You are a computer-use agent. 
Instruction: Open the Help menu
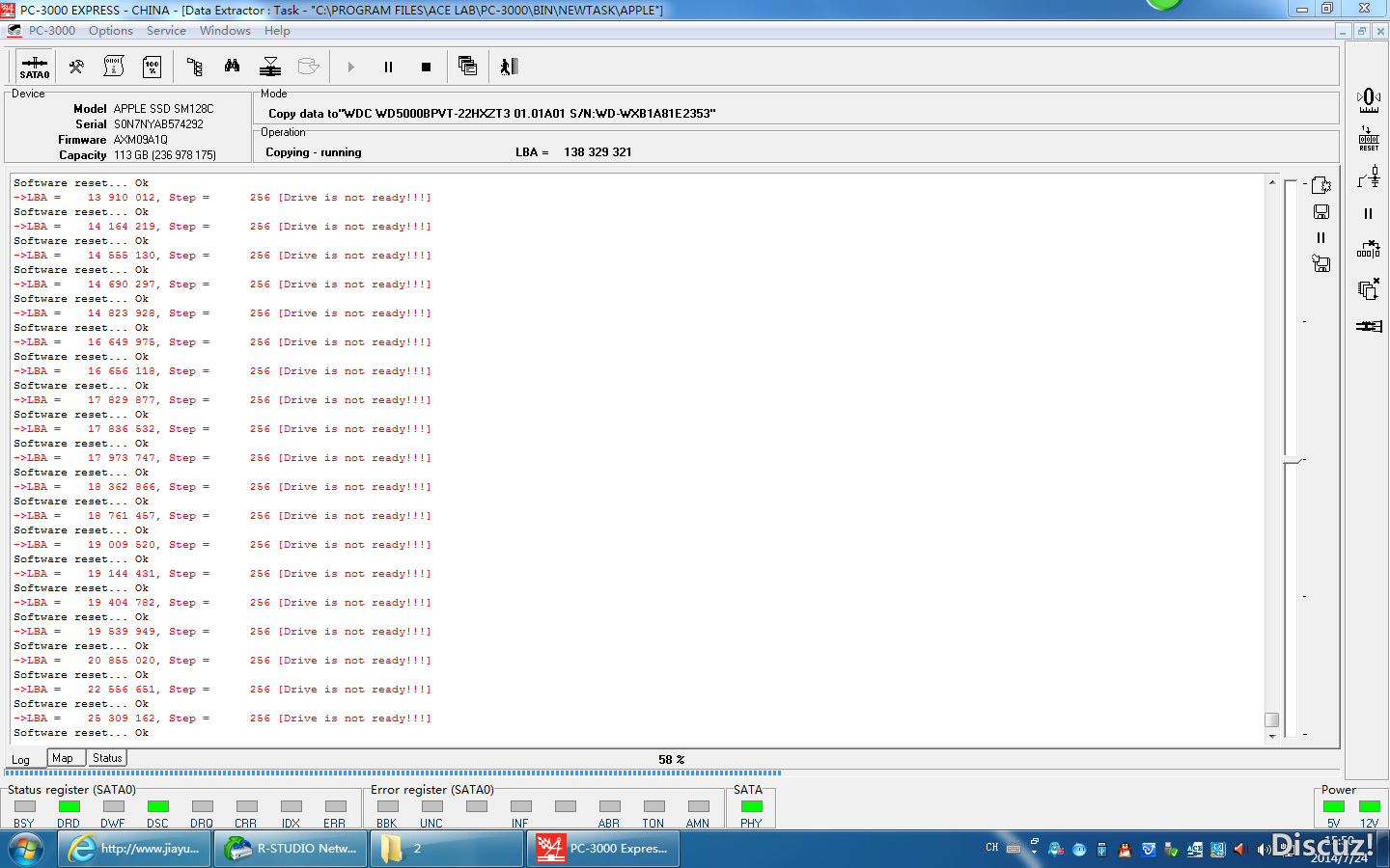(277, 31)
